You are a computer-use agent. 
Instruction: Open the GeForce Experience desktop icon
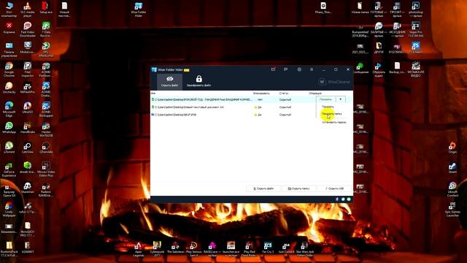(9, 169)
